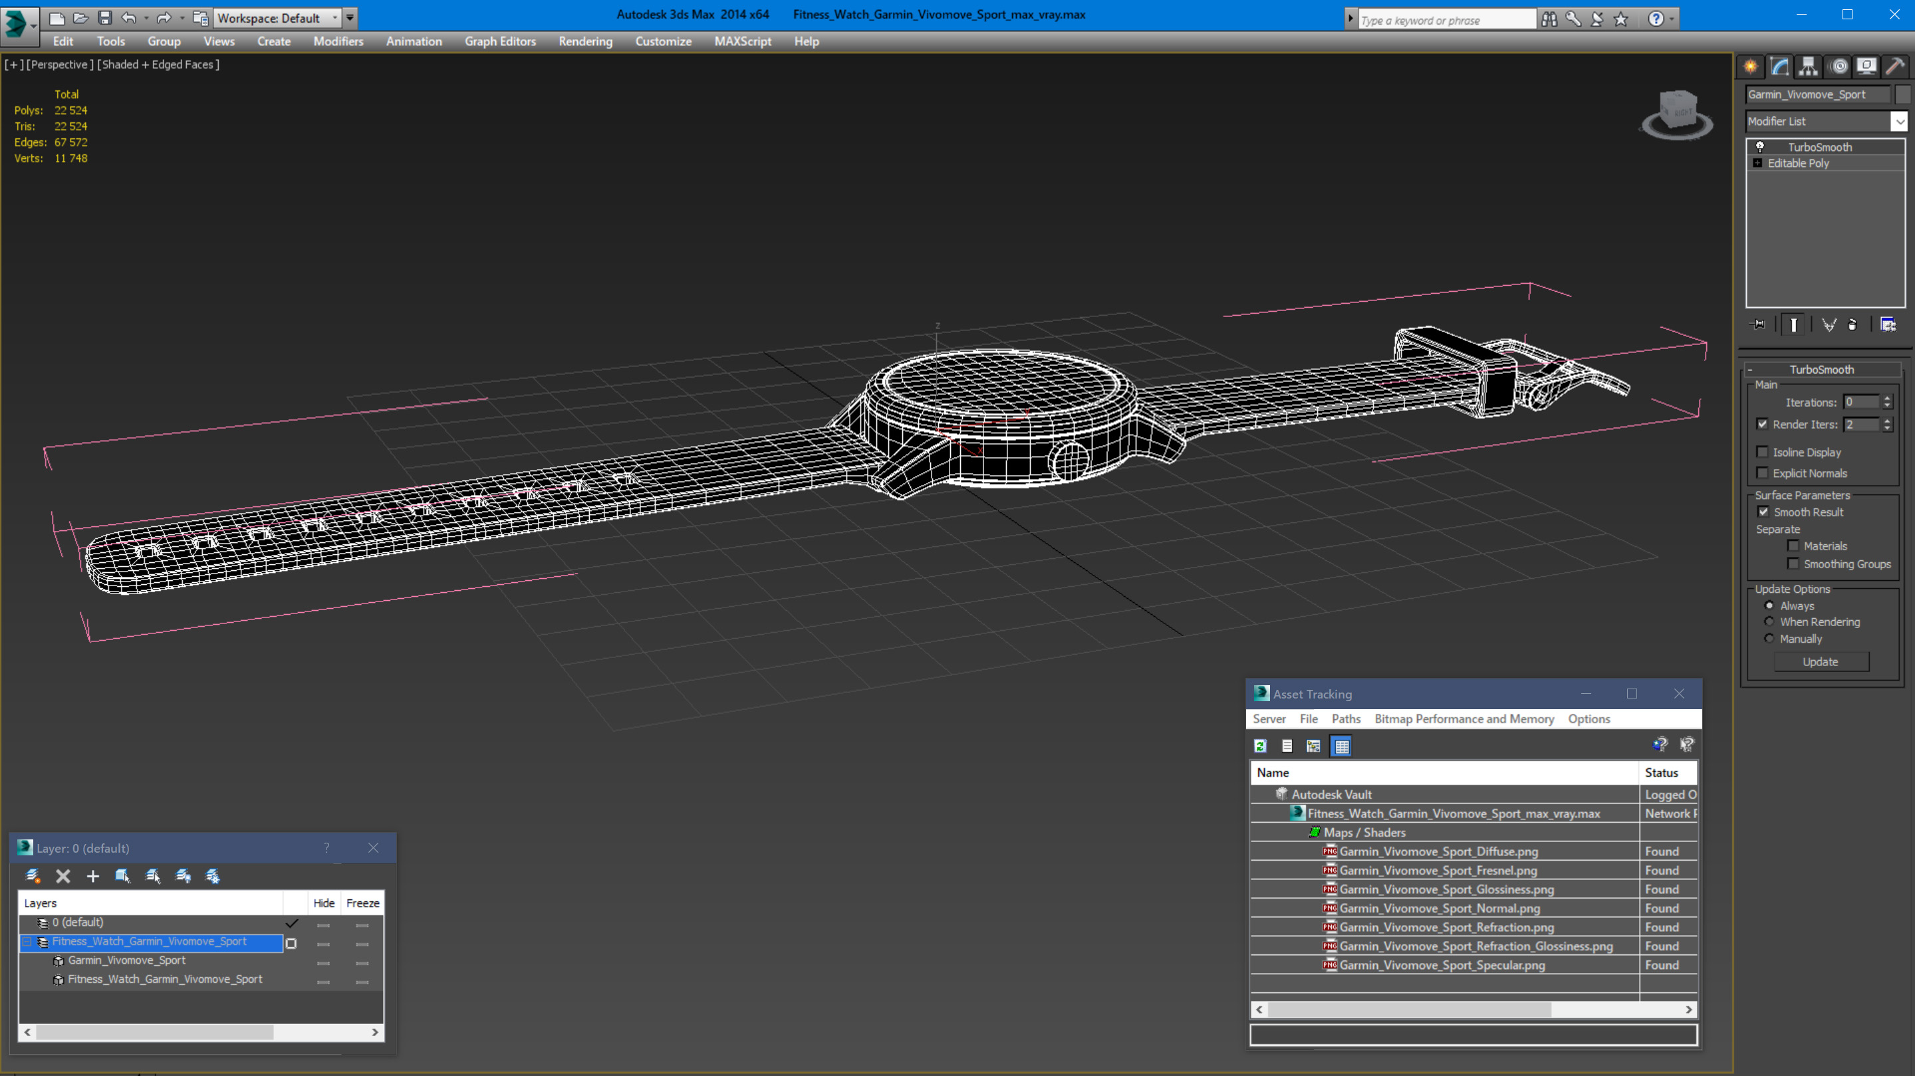The image size is (1915, 1076).
Task: Open the Graph Editors menu
Action: coord(500,42)
